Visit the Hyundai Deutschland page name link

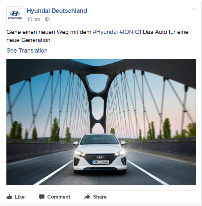[57, 11]
